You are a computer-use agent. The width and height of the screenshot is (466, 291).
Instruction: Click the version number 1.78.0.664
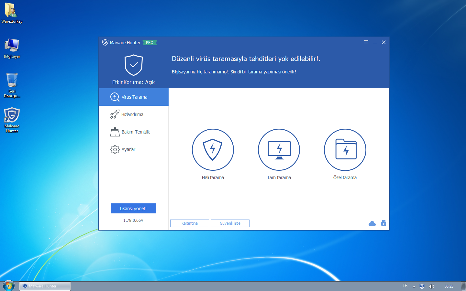click(133, 221)
